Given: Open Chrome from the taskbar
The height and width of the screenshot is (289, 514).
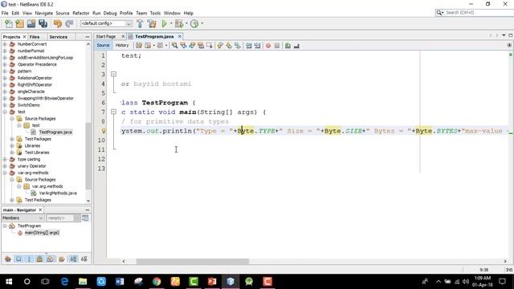Looking at the screenshot, I should tap(157, 282).
